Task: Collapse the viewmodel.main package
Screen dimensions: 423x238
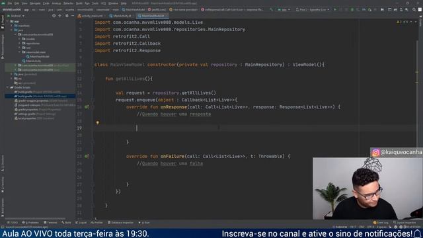Action: pyautogui.click(x=19, y=52)
